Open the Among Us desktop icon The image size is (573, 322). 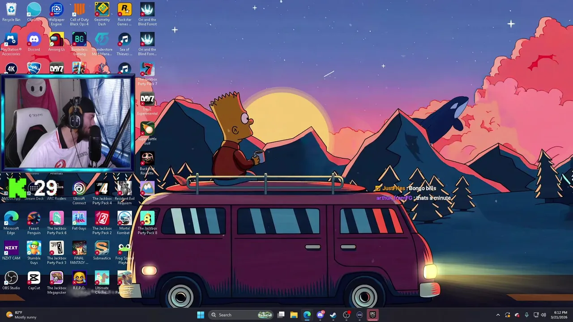click(x=56, y=42)
